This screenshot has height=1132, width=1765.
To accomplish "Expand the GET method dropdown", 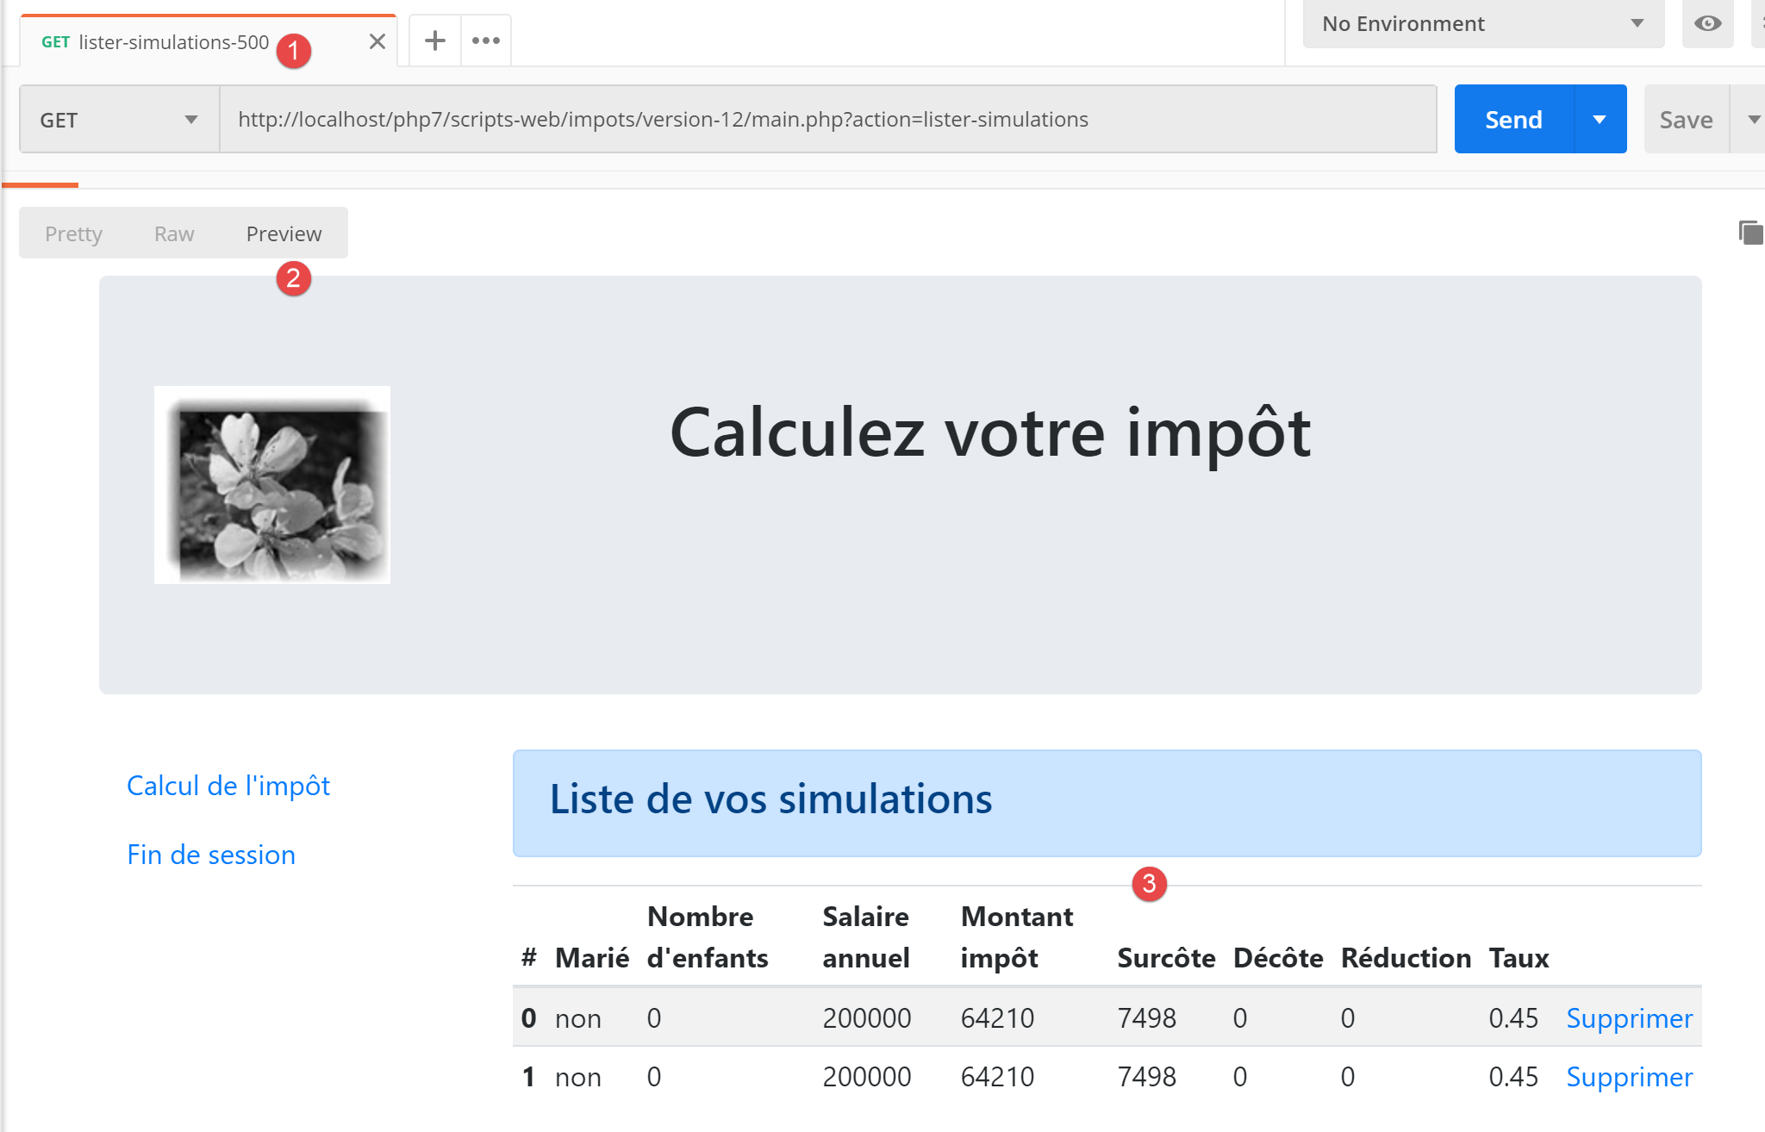I will [x=119, y=120].
